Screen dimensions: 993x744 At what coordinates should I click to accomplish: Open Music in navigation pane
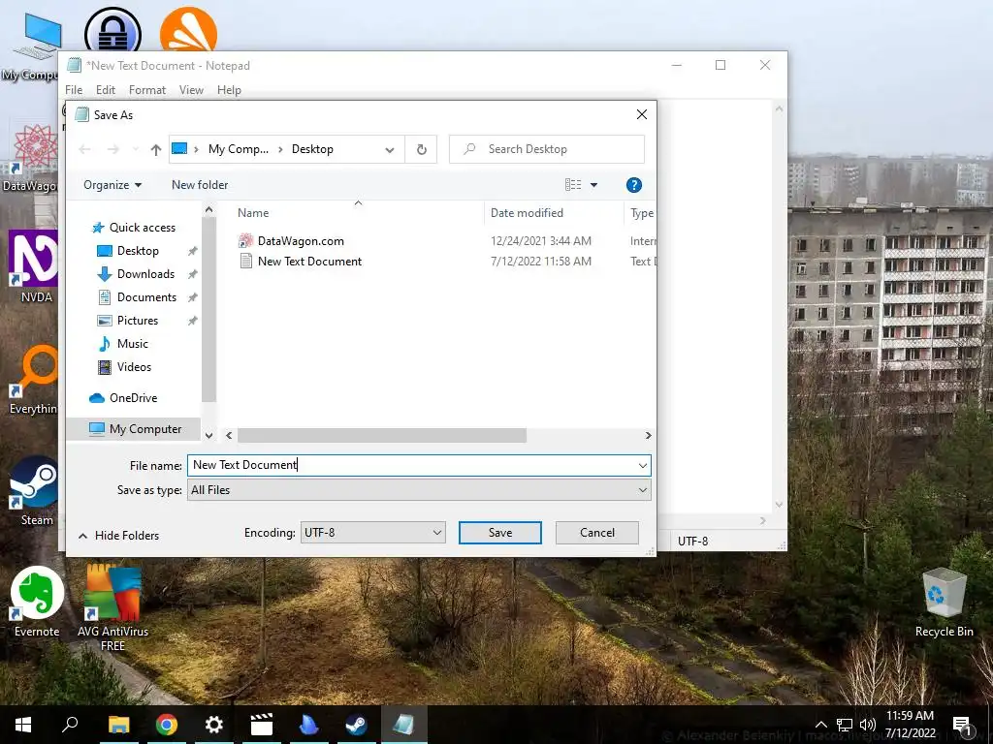click(x=132, y=344)
